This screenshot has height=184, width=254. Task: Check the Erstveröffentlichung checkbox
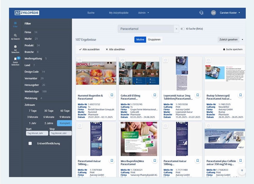point(30,143)
